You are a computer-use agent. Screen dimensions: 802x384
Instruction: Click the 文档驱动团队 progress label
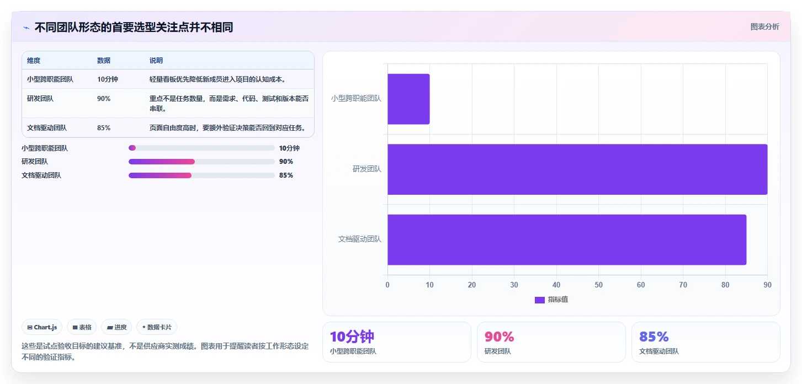41,175
